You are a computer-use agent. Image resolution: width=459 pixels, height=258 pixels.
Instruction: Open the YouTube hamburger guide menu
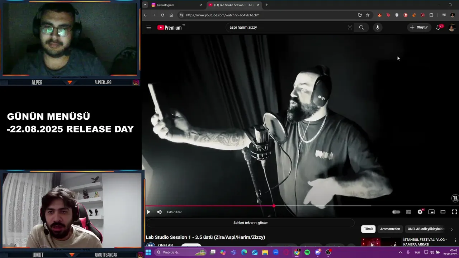148,27
